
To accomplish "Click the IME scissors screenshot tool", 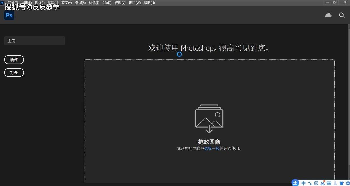I will click(323, 183).
